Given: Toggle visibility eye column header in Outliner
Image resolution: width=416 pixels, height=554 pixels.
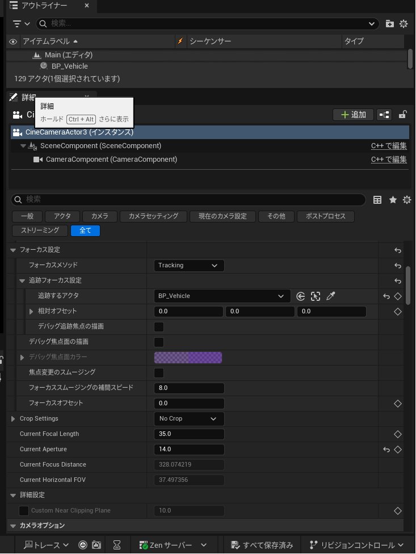Looking at the screenshot, I should pos(13,41).
